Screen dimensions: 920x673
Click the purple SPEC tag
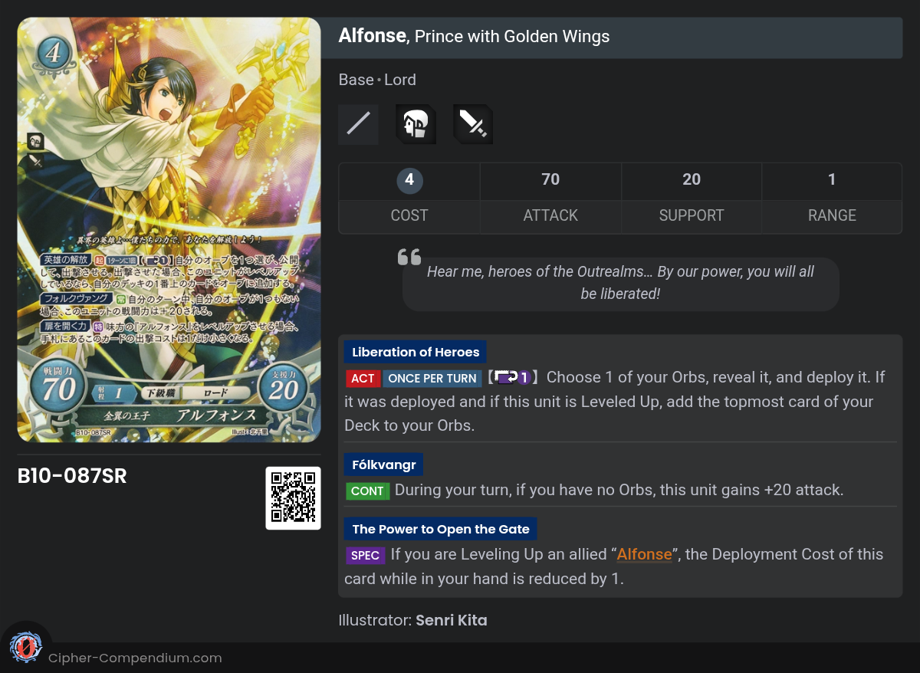(365, 555)
